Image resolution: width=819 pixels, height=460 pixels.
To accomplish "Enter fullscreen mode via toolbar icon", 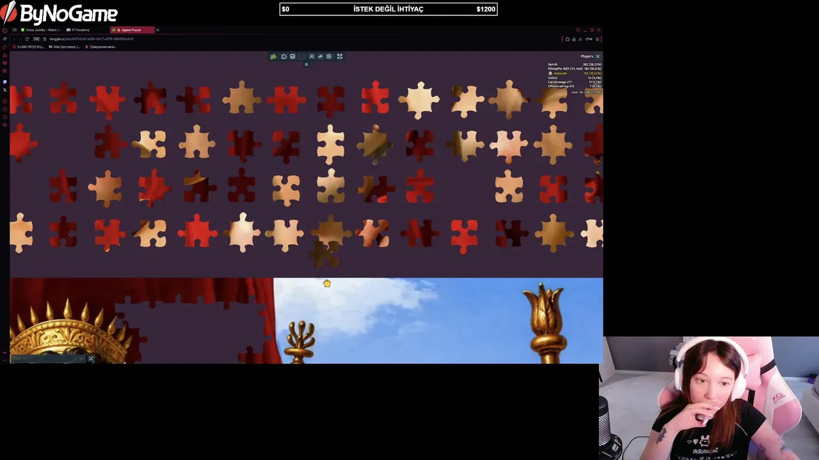I will [x=340, y=56].
